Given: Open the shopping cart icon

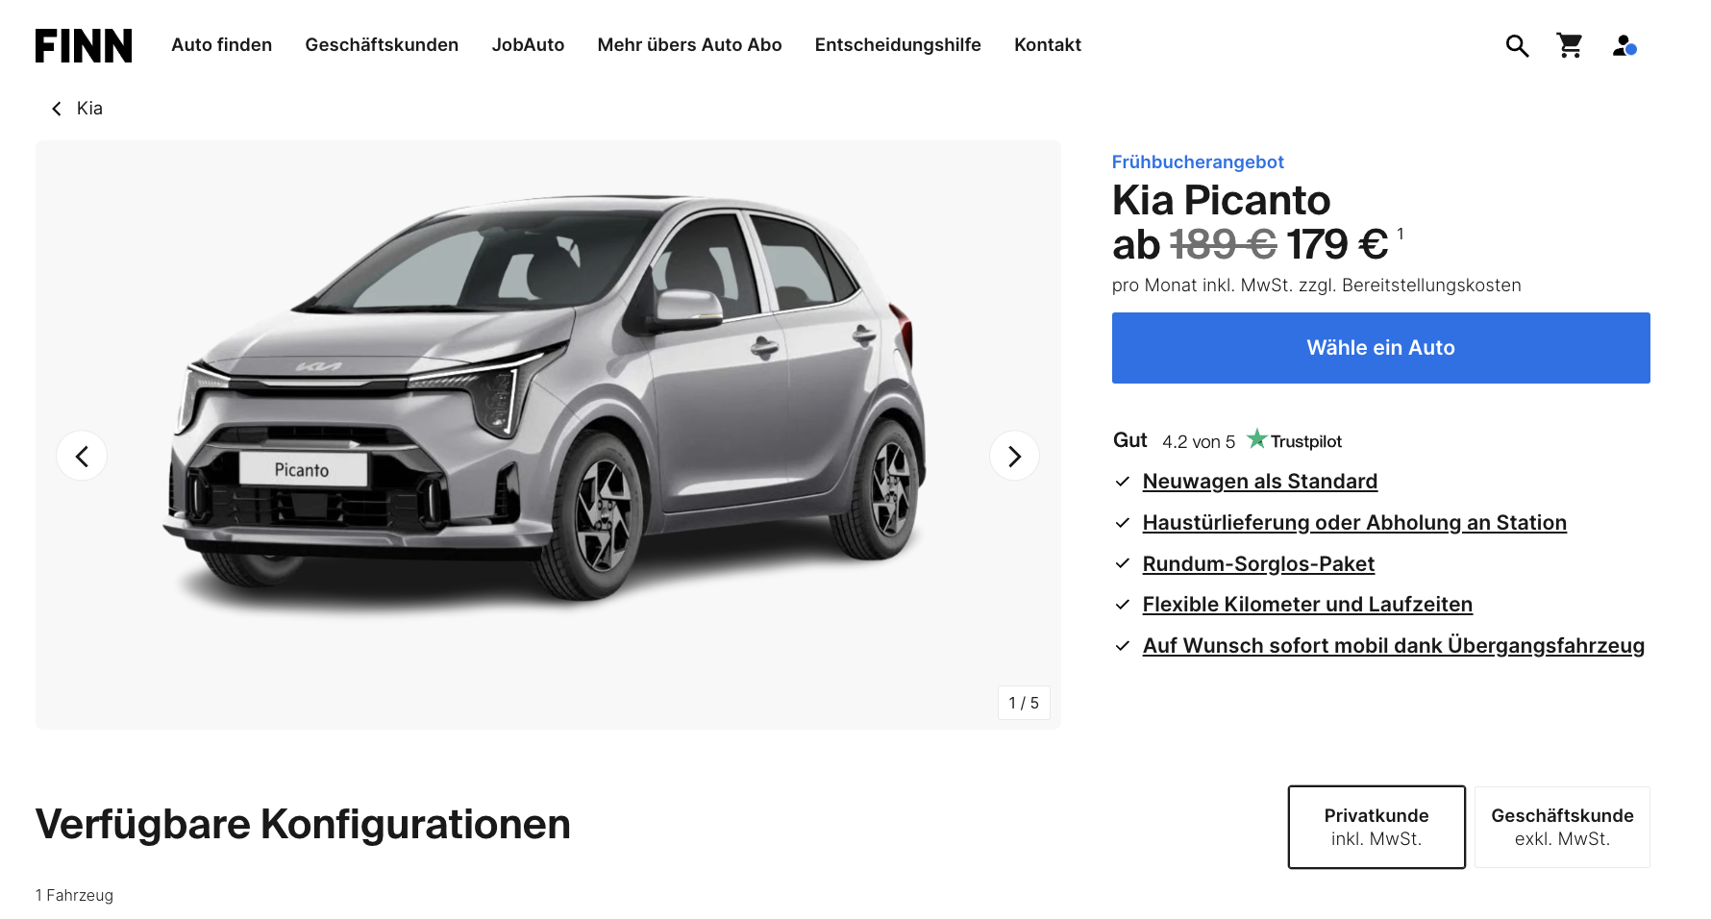Looking at the screenshot, I should coord(1570,45).
